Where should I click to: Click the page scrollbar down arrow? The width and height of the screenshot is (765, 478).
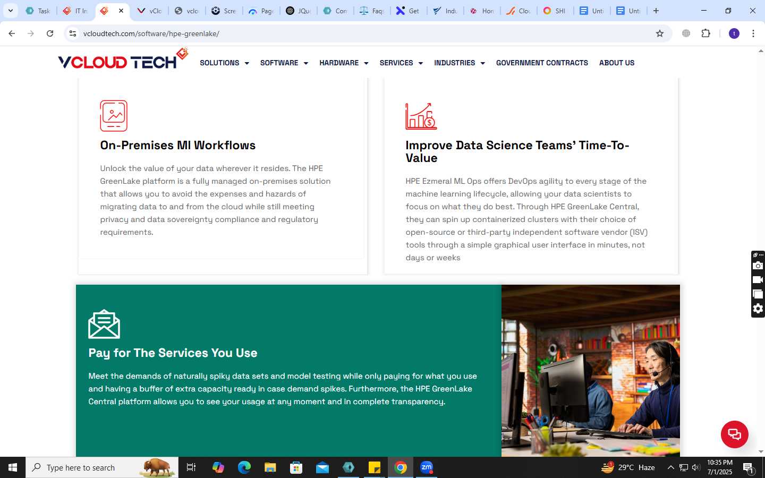(761, 452)
